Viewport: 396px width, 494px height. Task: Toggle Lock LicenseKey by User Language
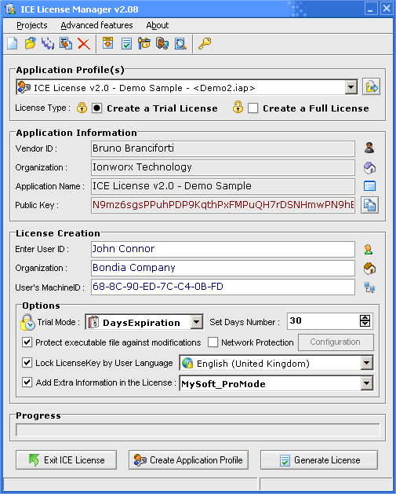[x=27, y=363]
